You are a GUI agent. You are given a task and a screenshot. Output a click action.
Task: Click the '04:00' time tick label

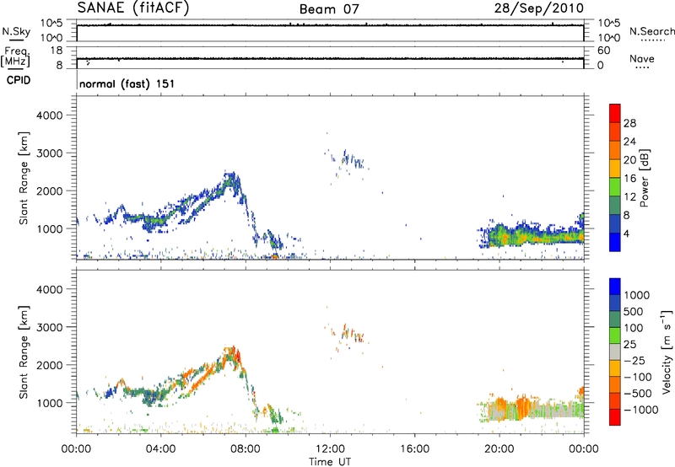(x=160, y=449)
